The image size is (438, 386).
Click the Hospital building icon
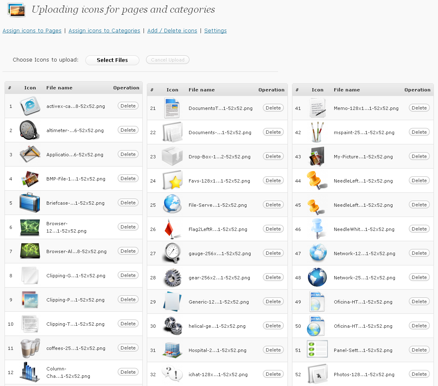point(172,350)
